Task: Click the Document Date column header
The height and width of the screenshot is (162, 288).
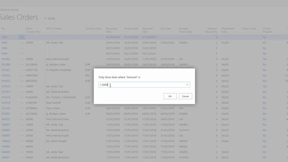Action: pyautogui.click(x=111, y=30)
